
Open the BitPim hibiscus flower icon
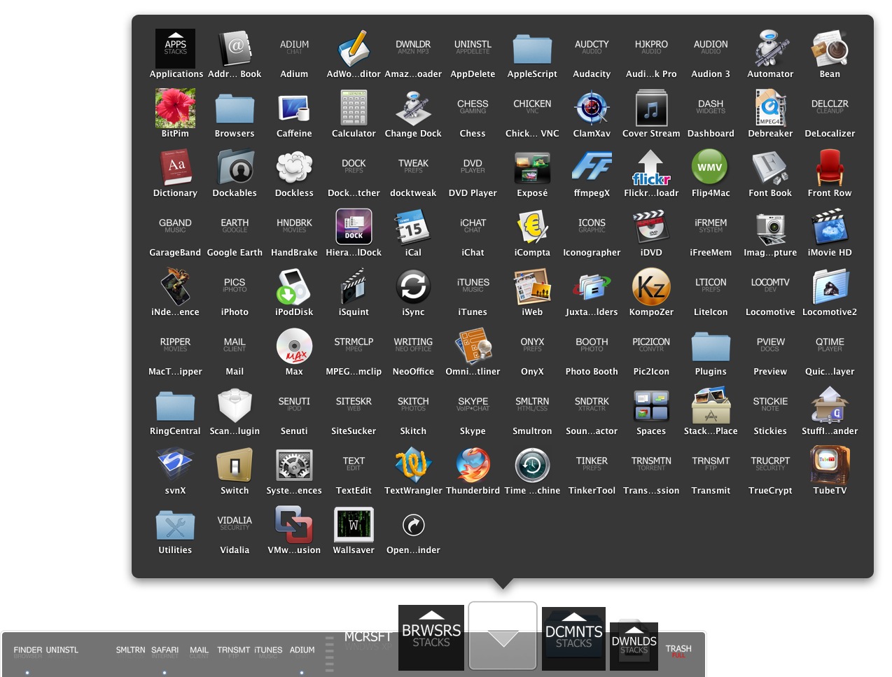(175, 108)
